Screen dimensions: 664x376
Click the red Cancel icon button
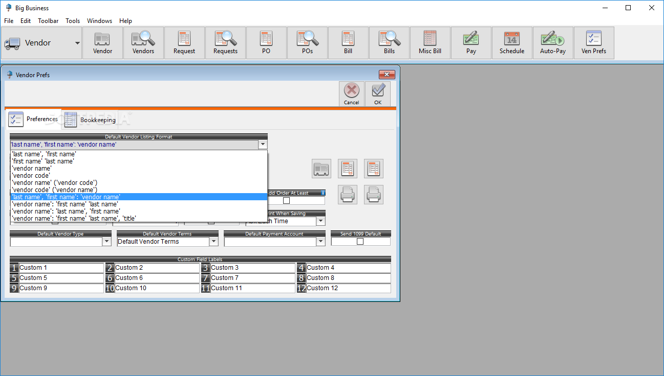351,94
